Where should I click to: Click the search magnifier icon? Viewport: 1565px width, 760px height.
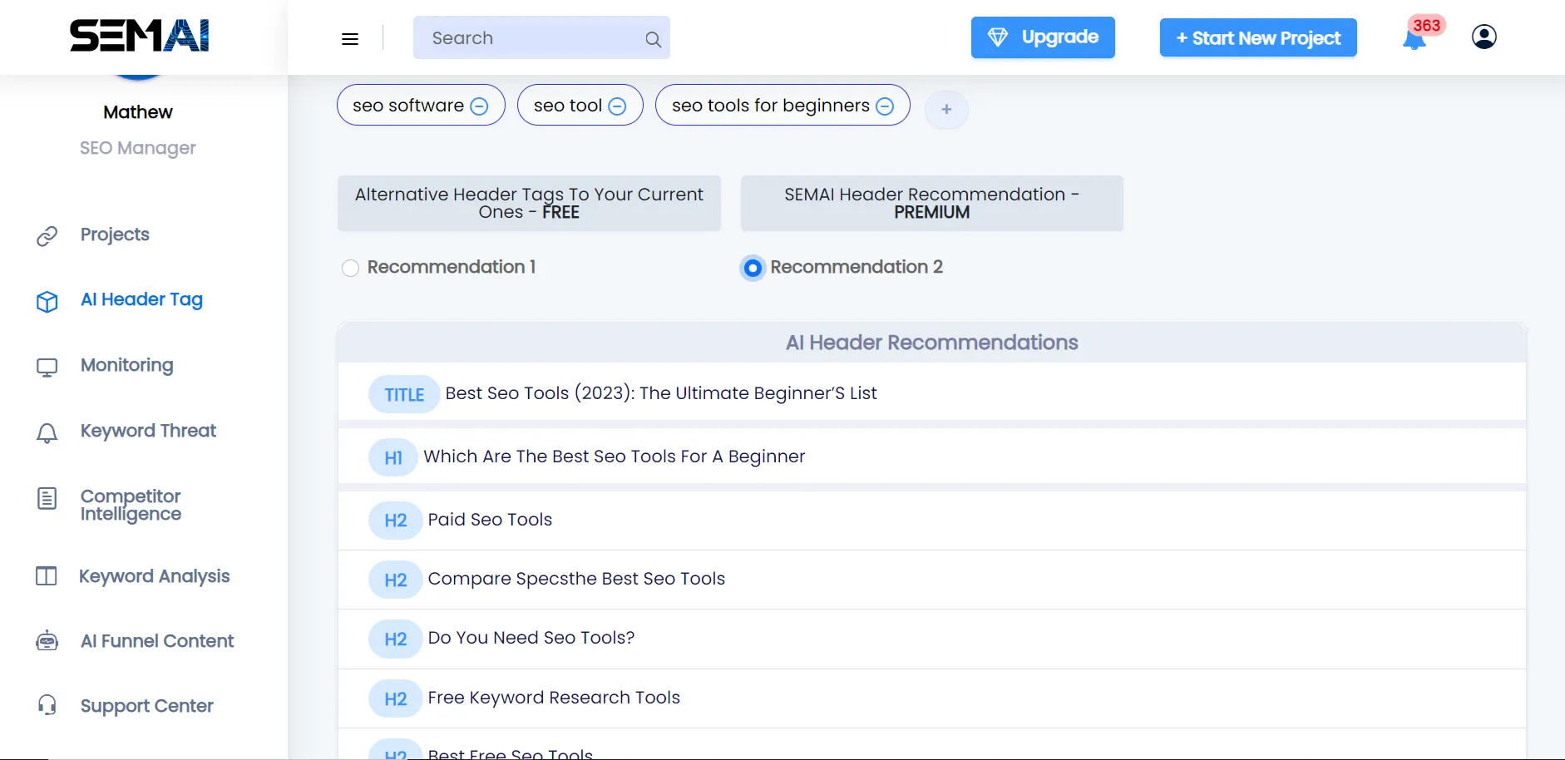654,38
